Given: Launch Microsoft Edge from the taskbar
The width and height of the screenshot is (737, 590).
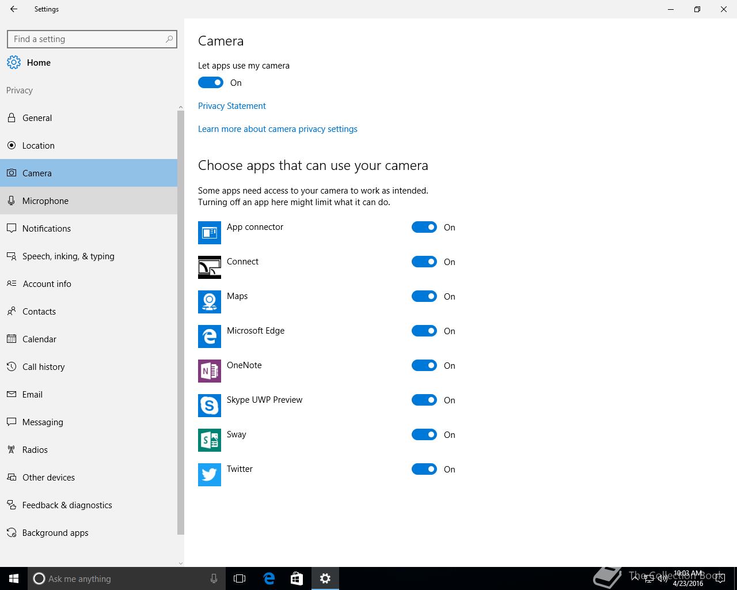Looking at the screenshot, I should [269, 578].
